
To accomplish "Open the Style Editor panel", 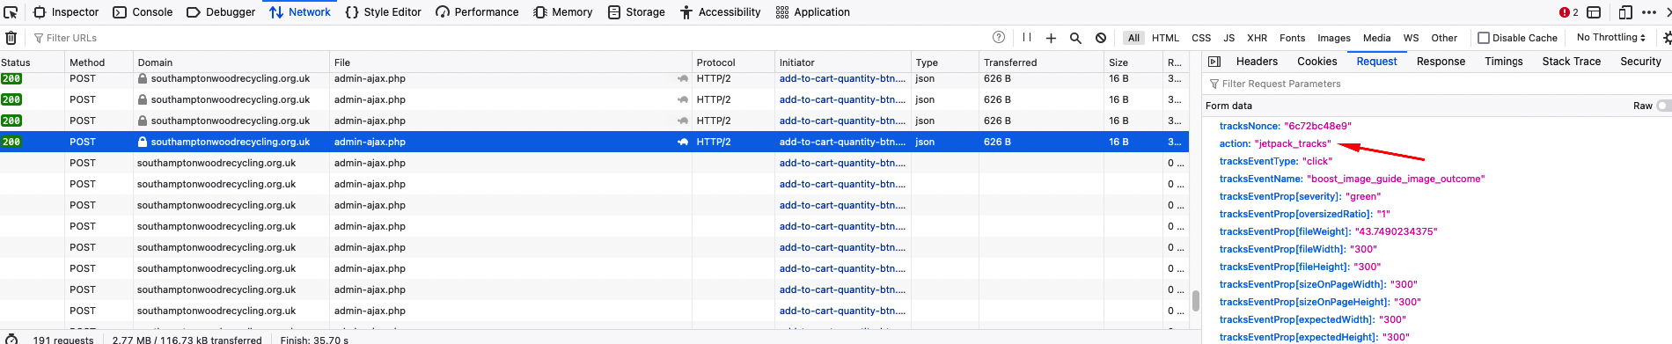I will tap(383, 12).
